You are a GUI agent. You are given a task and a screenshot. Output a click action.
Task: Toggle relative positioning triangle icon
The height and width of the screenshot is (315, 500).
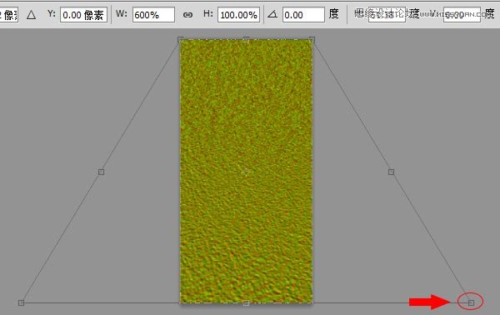coord(32,15)
